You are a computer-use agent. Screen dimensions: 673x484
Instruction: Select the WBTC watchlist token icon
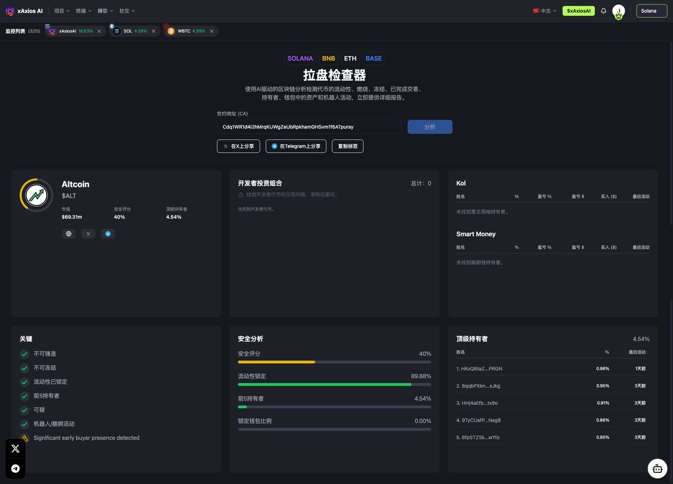pyautogui.click(x=171, y=31)
